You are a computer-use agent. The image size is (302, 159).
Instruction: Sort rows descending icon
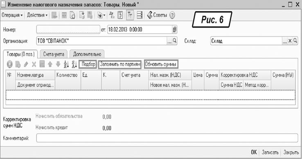pos(74,64)
